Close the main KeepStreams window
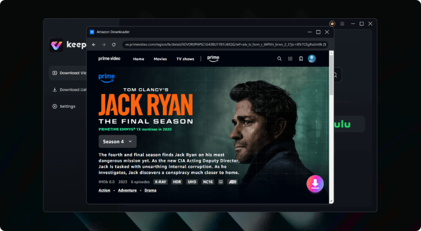 pos(370,23)
